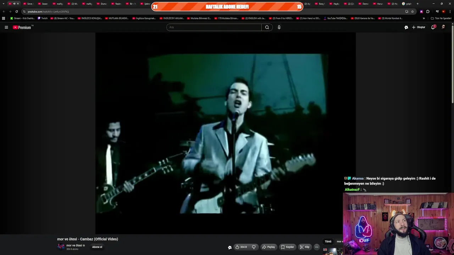This screenshot has width=454, height=255.
Task: Go back in browser history
Action: (x=4, y=11)
